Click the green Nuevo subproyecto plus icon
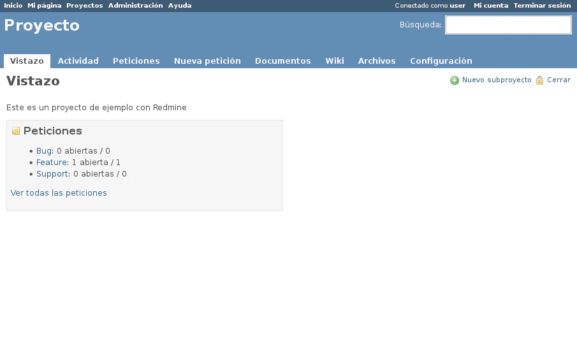Screen dimensions: 577x348 [x=455, y=80]
